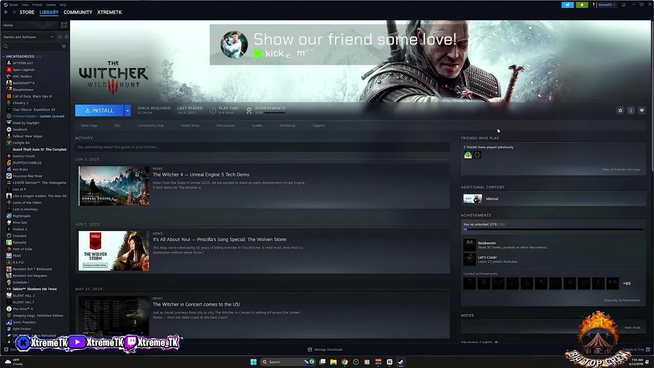Open install options dropdown arrow
Image resolution: width=654 pixels, height=368 pixels.
pyautogui.click(x=127, y=110)
